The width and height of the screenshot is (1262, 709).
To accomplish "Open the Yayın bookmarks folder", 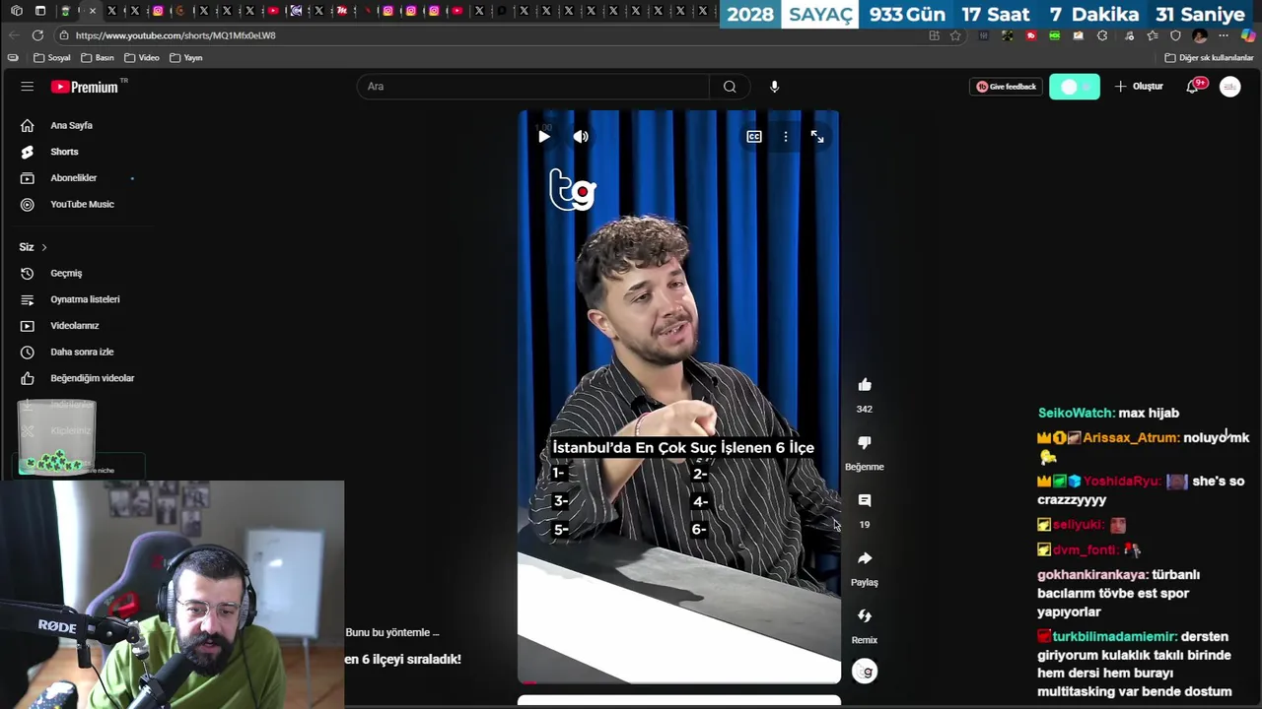I will click(x=186, y=58).
